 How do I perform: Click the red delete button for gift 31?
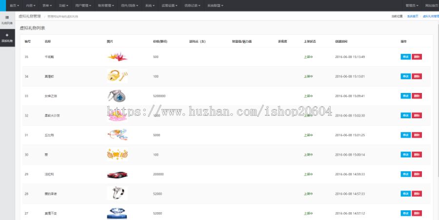[417, 135]
